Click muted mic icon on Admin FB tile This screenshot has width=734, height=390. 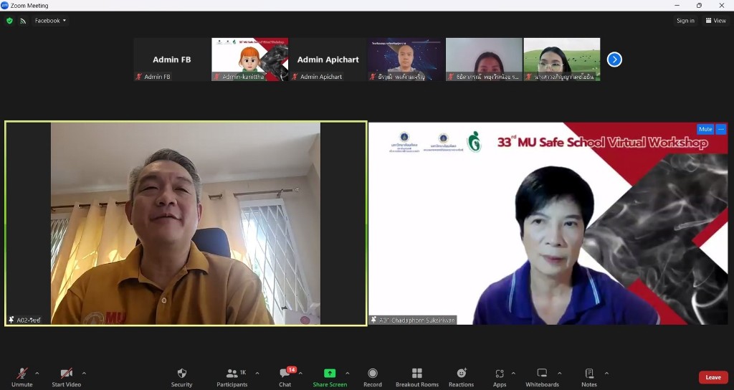(138, 76)
